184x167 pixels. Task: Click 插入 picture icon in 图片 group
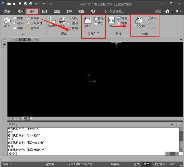[x=111, y=22]
